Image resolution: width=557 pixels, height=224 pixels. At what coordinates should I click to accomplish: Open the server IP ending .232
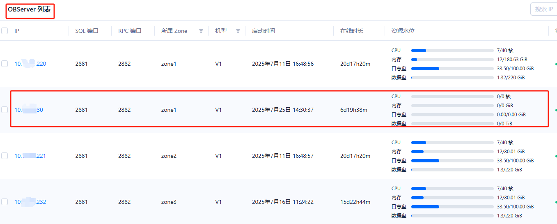pos(30,202)
